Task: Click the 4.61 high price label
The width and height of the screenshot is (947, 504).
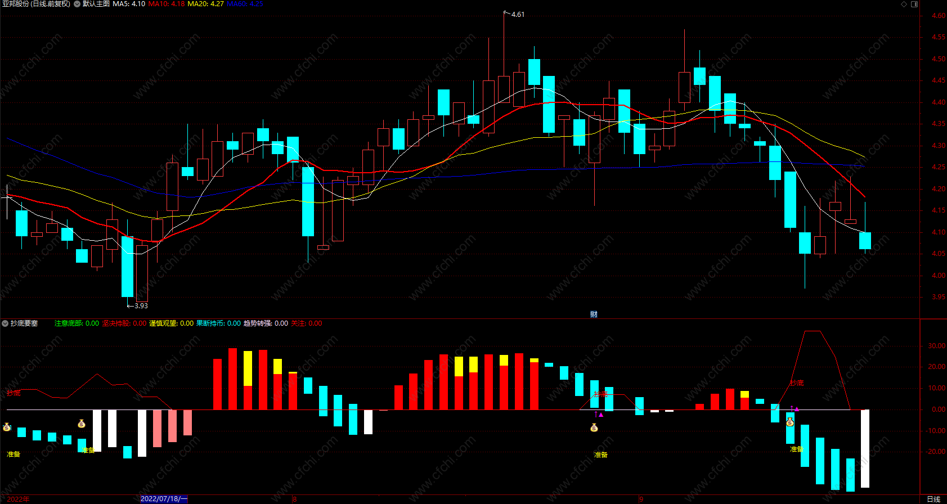Action: [x=518, y=15]
